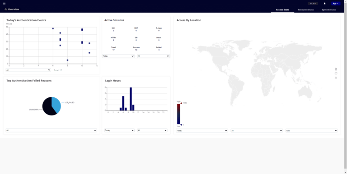Open the All filter under Failed Reasons

[x=52, y=130]
